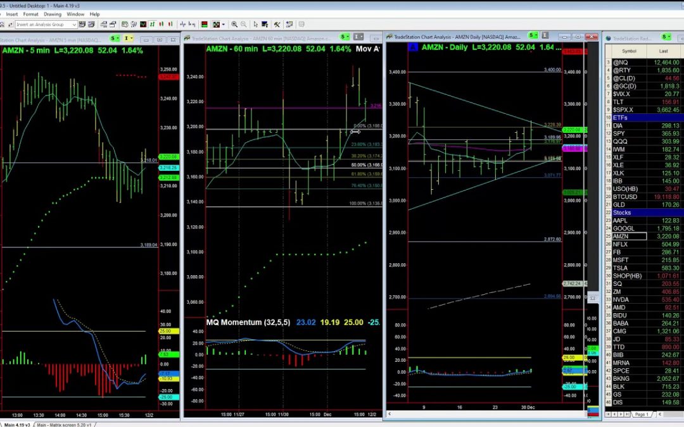
Task: Go to the next RadarScreen page
Action: [x=620, y=414]
